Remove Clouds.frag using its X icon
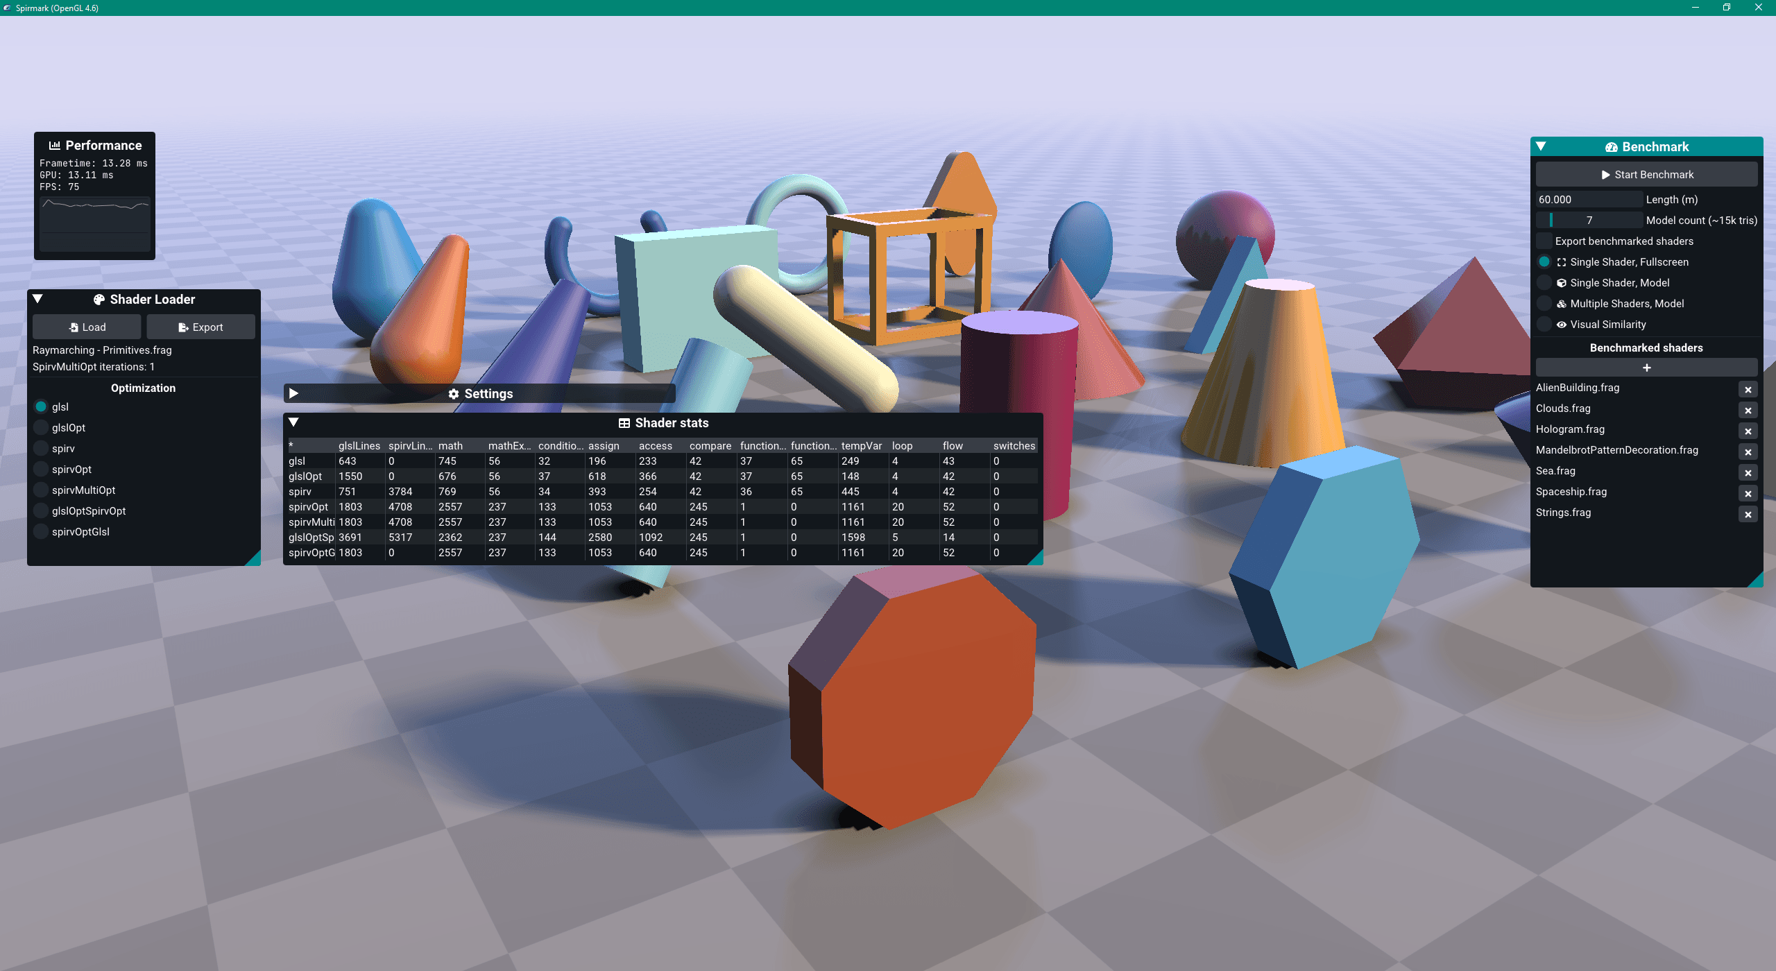Viewport: 1776px width, 971px height. (x=1748, y=411)
